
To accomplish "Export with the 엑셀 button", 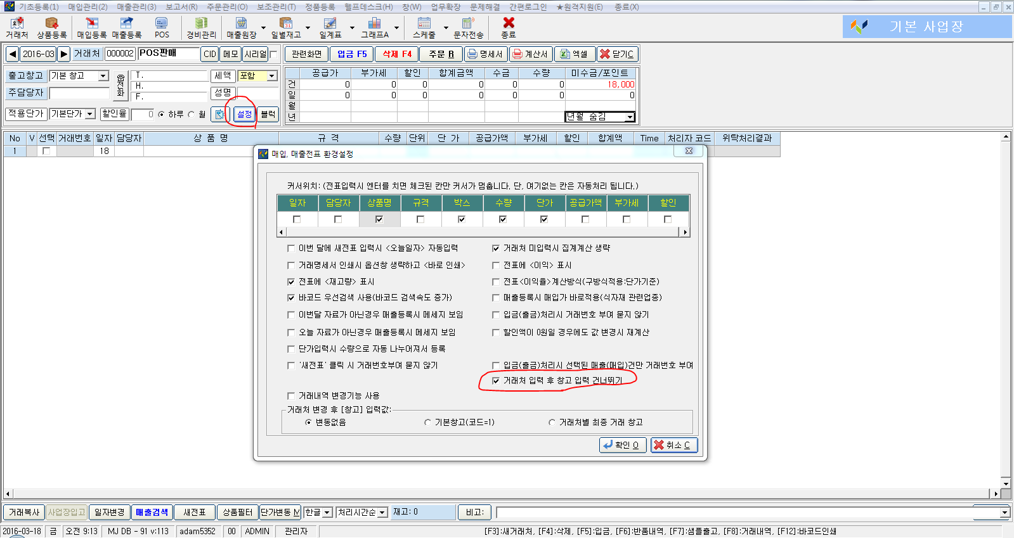I will tap(575, 54).
